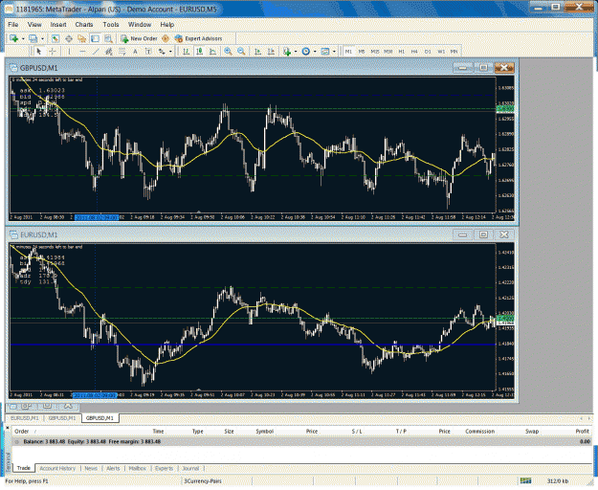Zoom in the chart

coord(228,52)
